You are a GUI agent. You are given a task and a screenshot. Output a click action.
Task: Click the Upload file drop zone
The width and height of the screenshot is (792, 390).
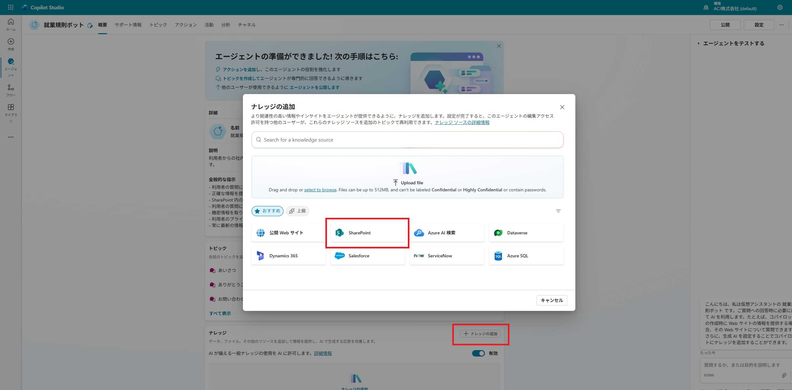pos(408,177)
